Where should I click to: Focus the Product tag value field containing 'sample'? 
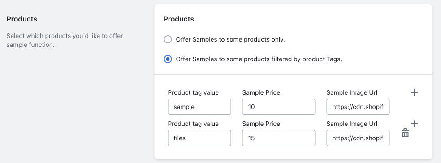(199, 107)
